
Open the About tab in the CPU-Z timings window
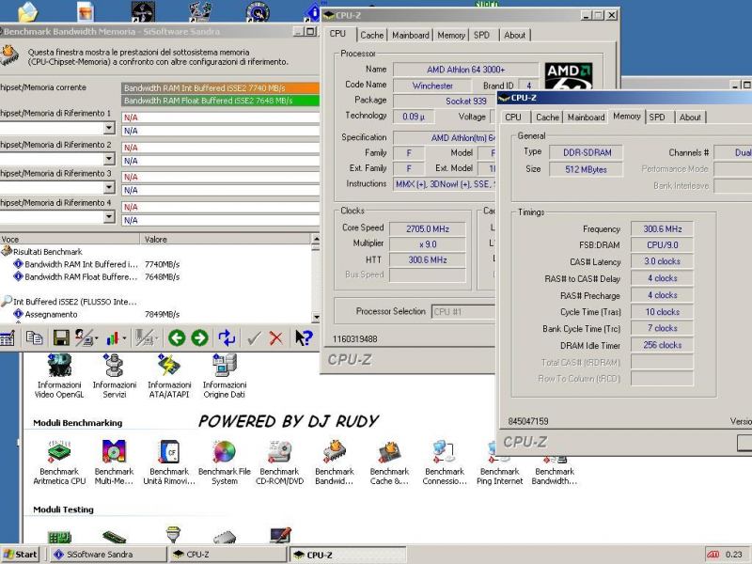(x=690, y=117)
